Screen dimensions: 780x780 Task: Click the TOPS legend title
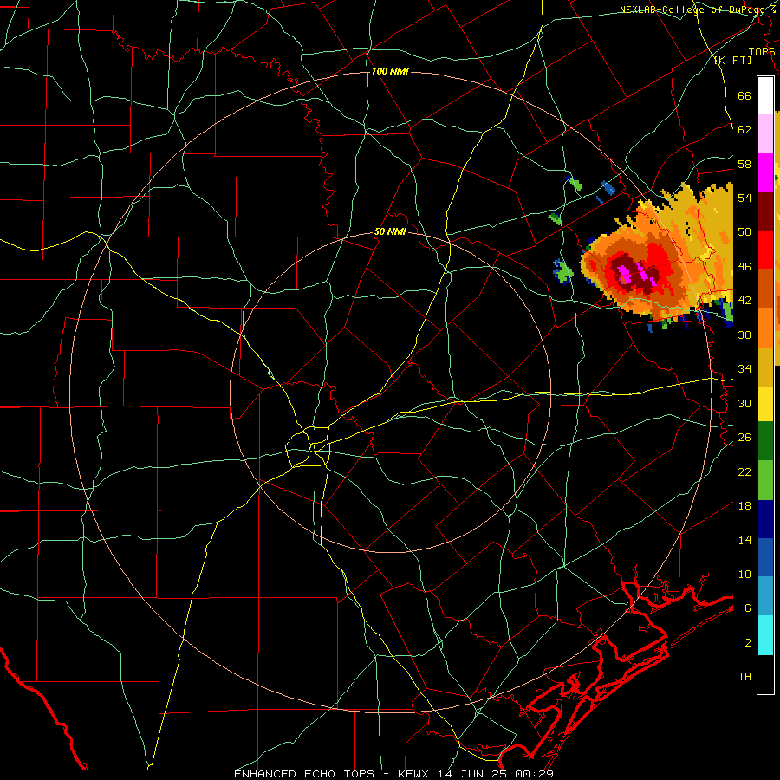(762, 51)
